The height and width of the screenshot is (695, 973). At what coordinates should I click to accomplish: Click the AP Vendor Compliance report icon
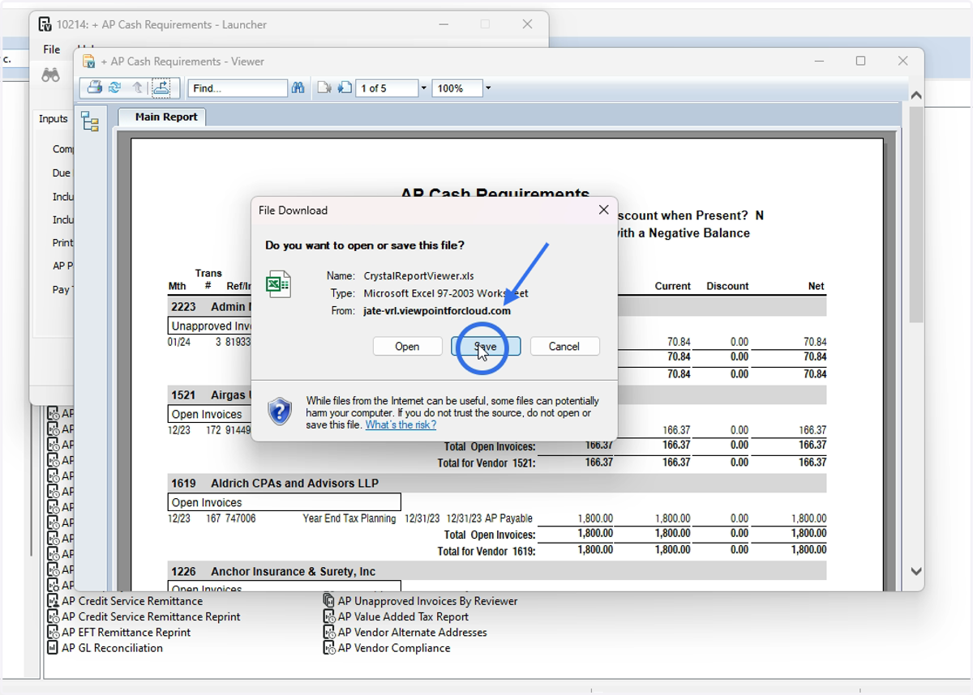tap(328, 648)
